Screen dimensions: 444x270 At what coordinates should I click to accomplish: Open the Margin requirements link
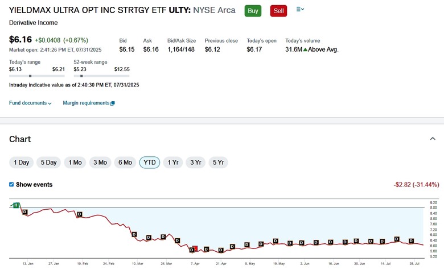(86, 103)
